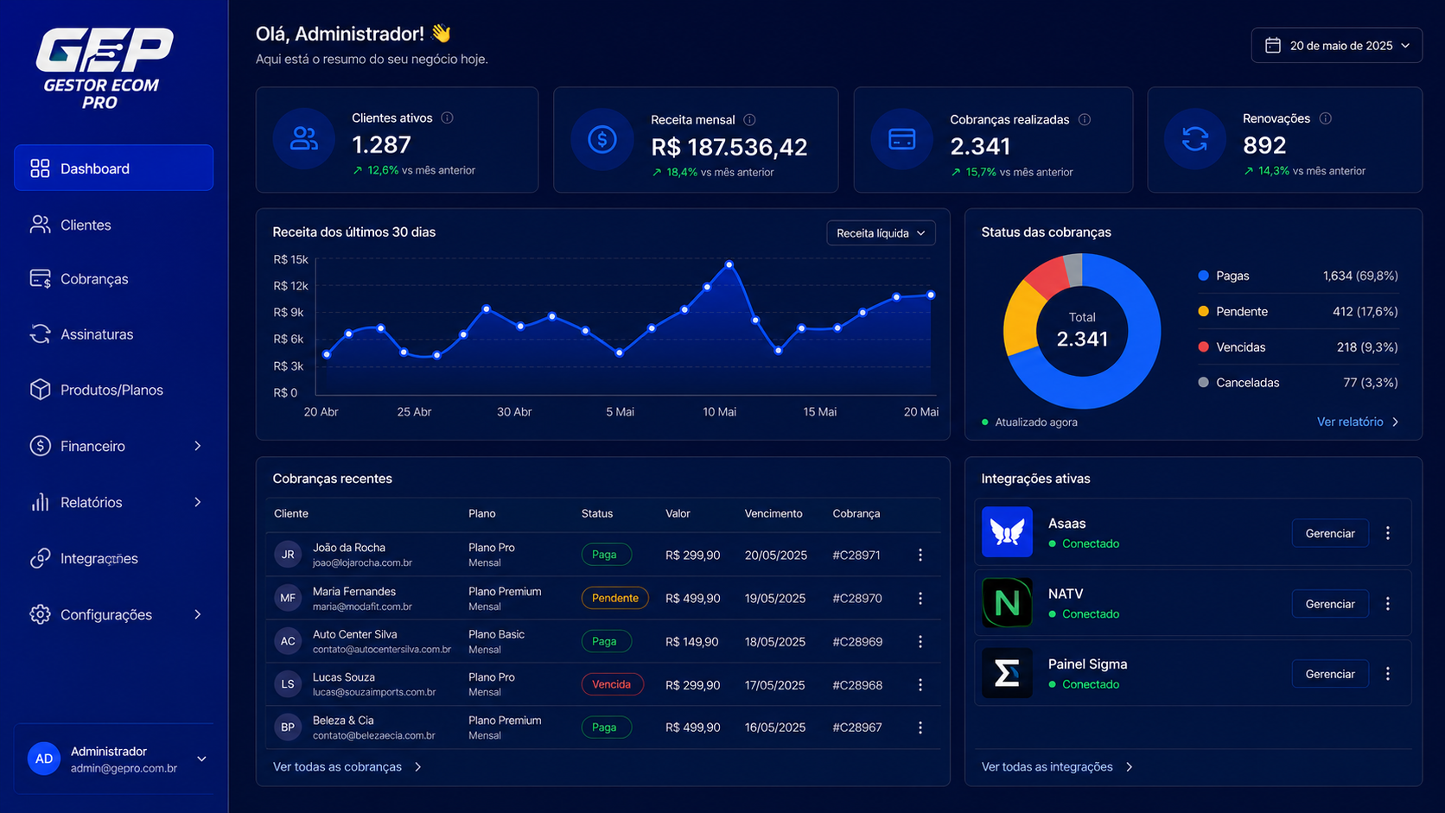The image size is (1445, 813).
Task: Expand the Financeiro submenu chevron
Action: (198, 446)
